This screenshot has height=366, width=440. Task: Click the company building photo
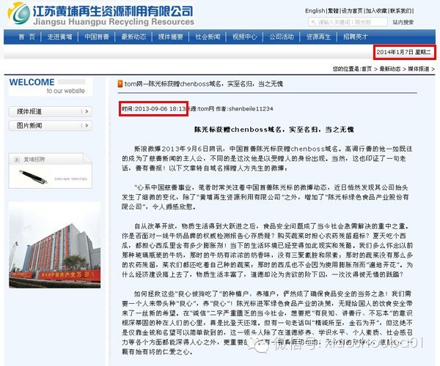coord(55,244)
